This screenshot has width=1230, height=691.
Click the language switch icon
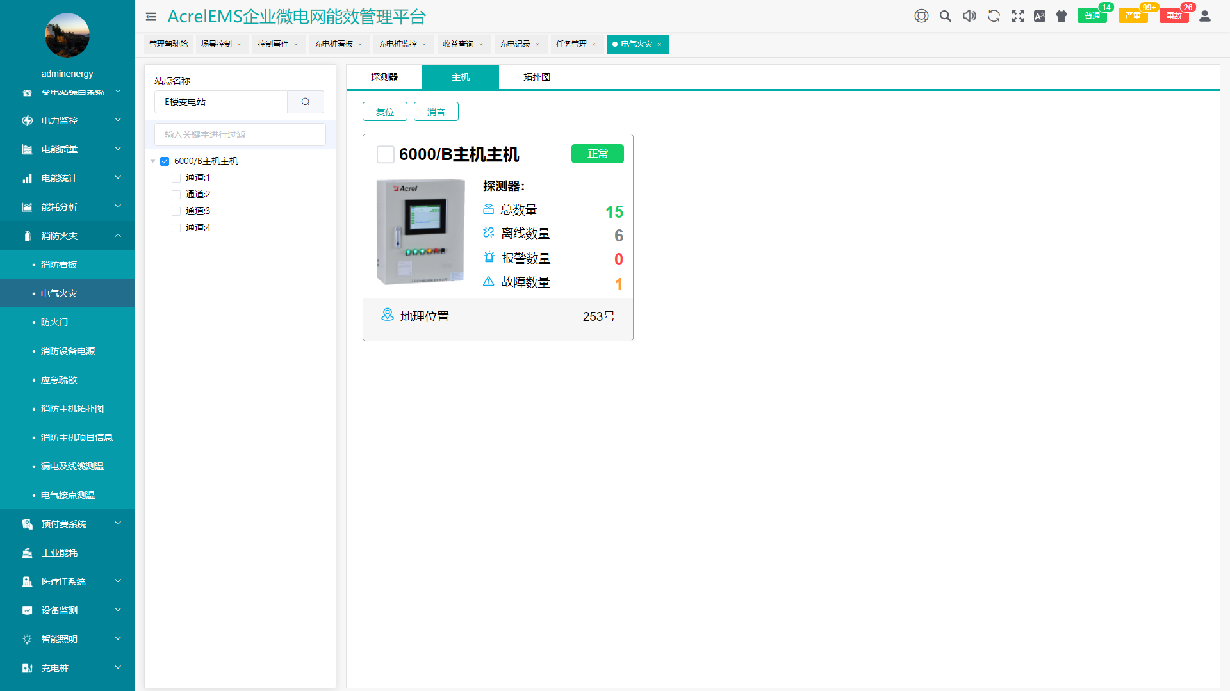(1039, 16)
